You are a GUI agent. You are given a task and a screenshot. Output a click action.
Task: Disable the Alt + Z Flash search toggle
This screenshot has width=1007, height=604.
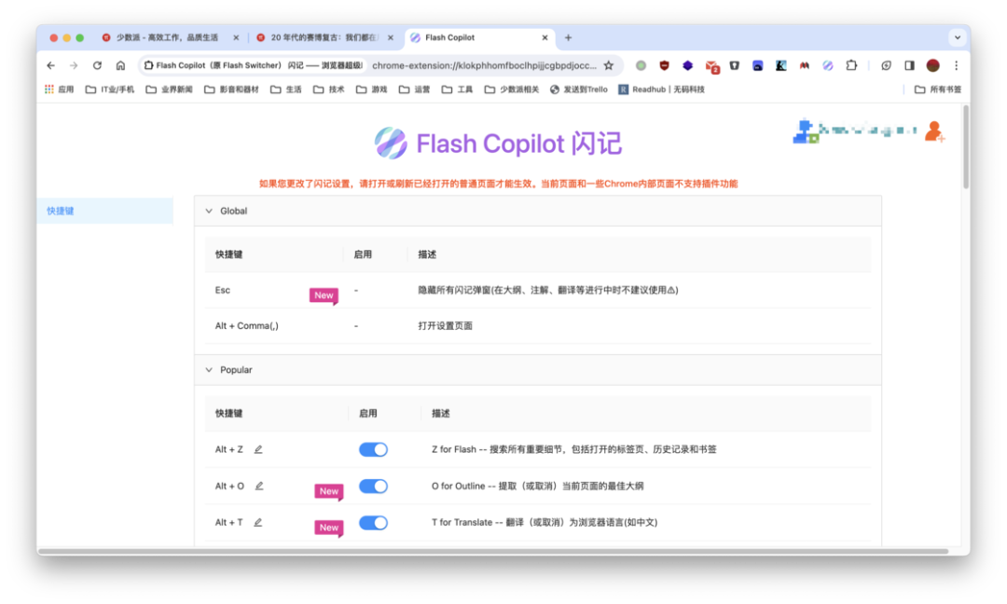coord(373,449)
